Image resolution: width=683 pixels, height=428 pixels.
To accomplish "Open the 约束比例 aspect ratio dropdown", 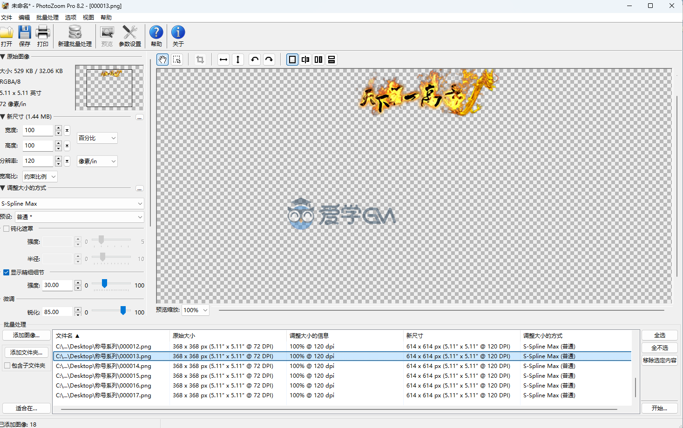I will click(x=40, y=177).
